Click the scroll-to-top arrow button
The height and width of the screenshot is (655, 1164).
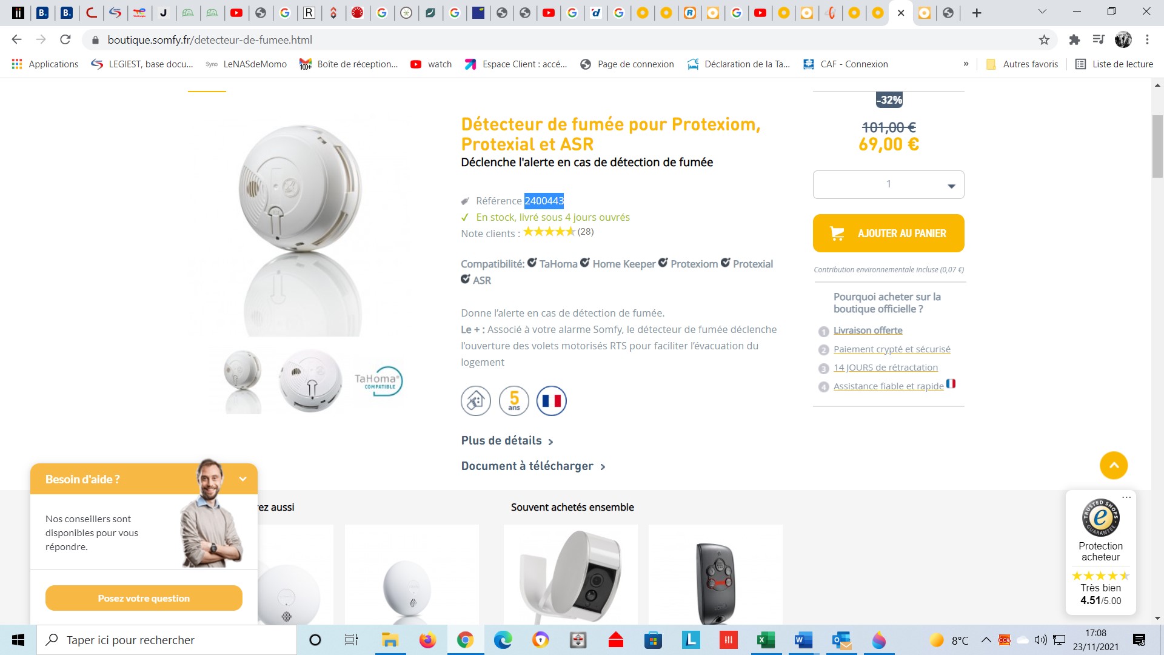pos(1114,466)
